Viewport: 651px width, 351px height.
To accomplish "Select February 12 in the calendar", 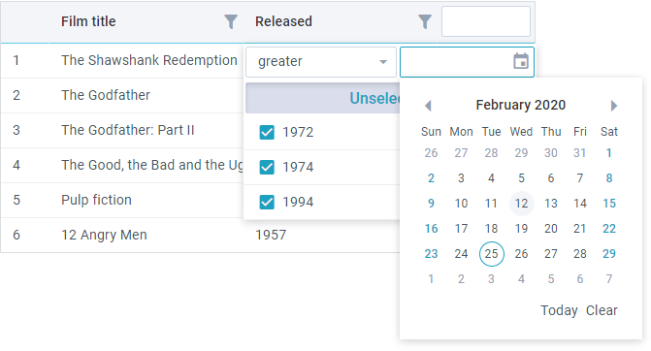I will pos(521,204).
